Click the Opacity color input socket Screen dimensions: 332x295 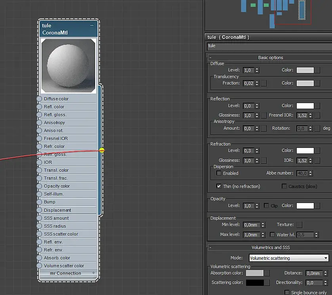[x=39, y=186]
